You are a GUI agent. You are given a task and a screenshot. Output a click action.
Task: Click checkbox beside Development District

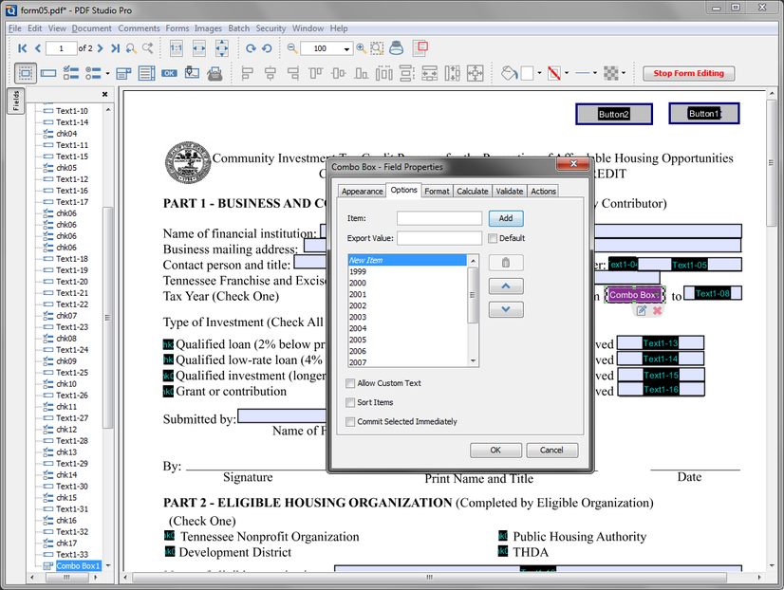pyautogui.click(x=170, y=551)
